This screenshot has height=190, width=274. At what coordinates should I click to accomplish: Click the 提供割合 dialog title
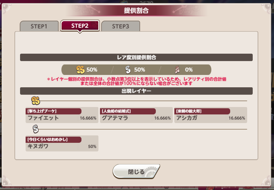tap(136, 10)
